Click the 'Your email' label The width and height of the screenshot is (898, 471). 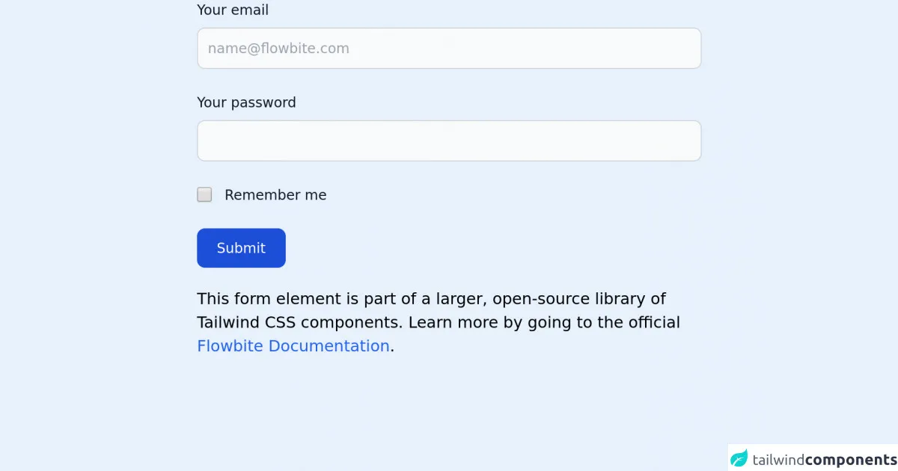point(232,10)
